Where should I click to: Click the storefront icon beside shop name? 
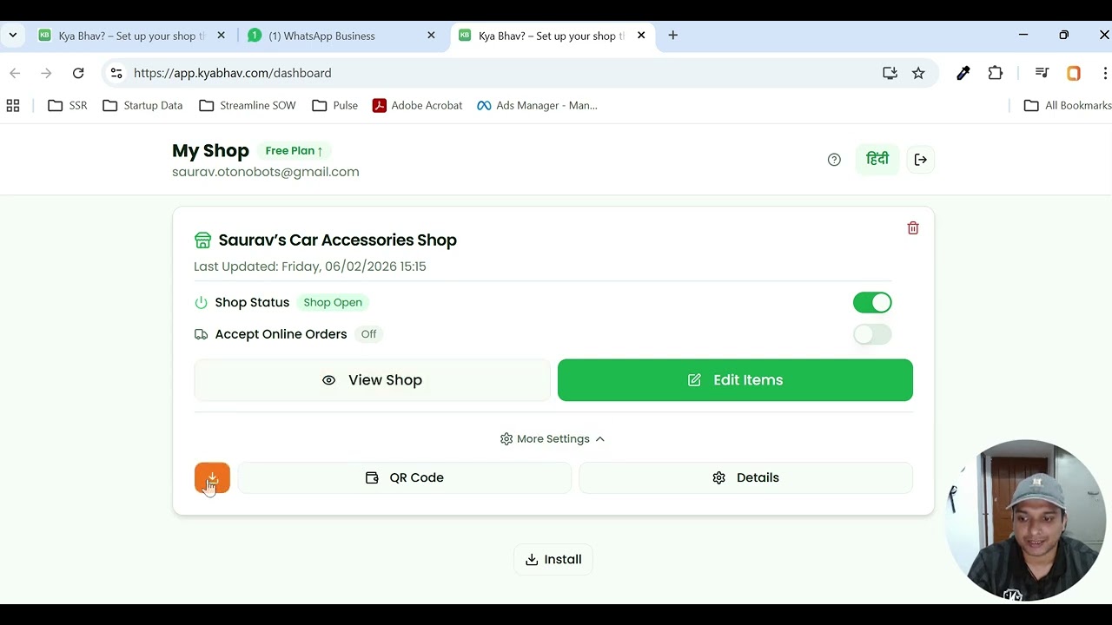[202, 240]
